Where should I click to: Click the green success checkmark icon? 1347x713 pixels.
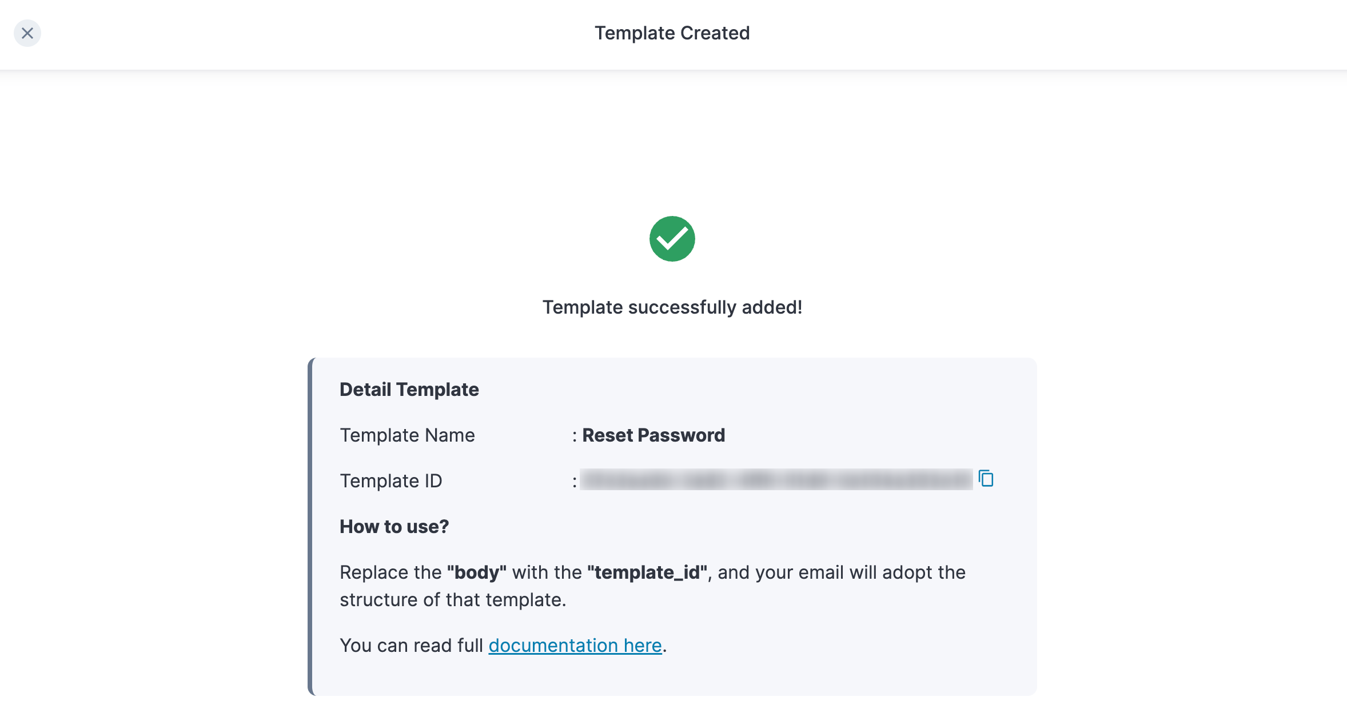[x=672, y=239]
